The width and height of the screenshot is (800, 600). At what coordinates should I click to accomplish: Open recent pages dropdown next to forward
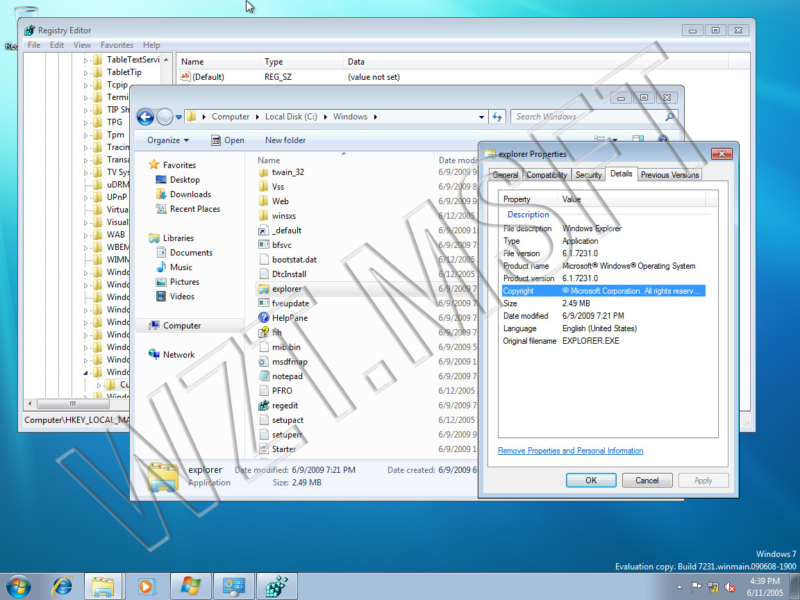coord(178,117)
